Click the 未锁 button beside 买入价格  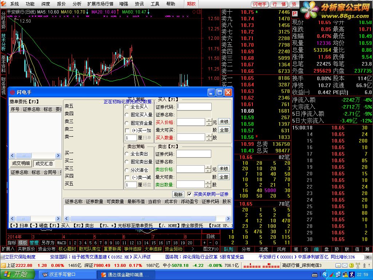[x=224, y=122]
